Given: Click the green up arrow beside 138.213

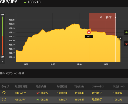Looking at the screenshot, I should coord(25,2).
